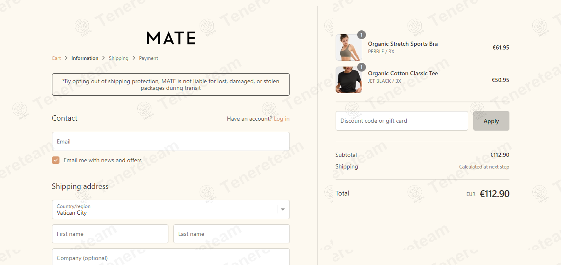This screenshot has height=265, width=561.
Task: Click into the Last name field
Action: [x=231, y=234]
